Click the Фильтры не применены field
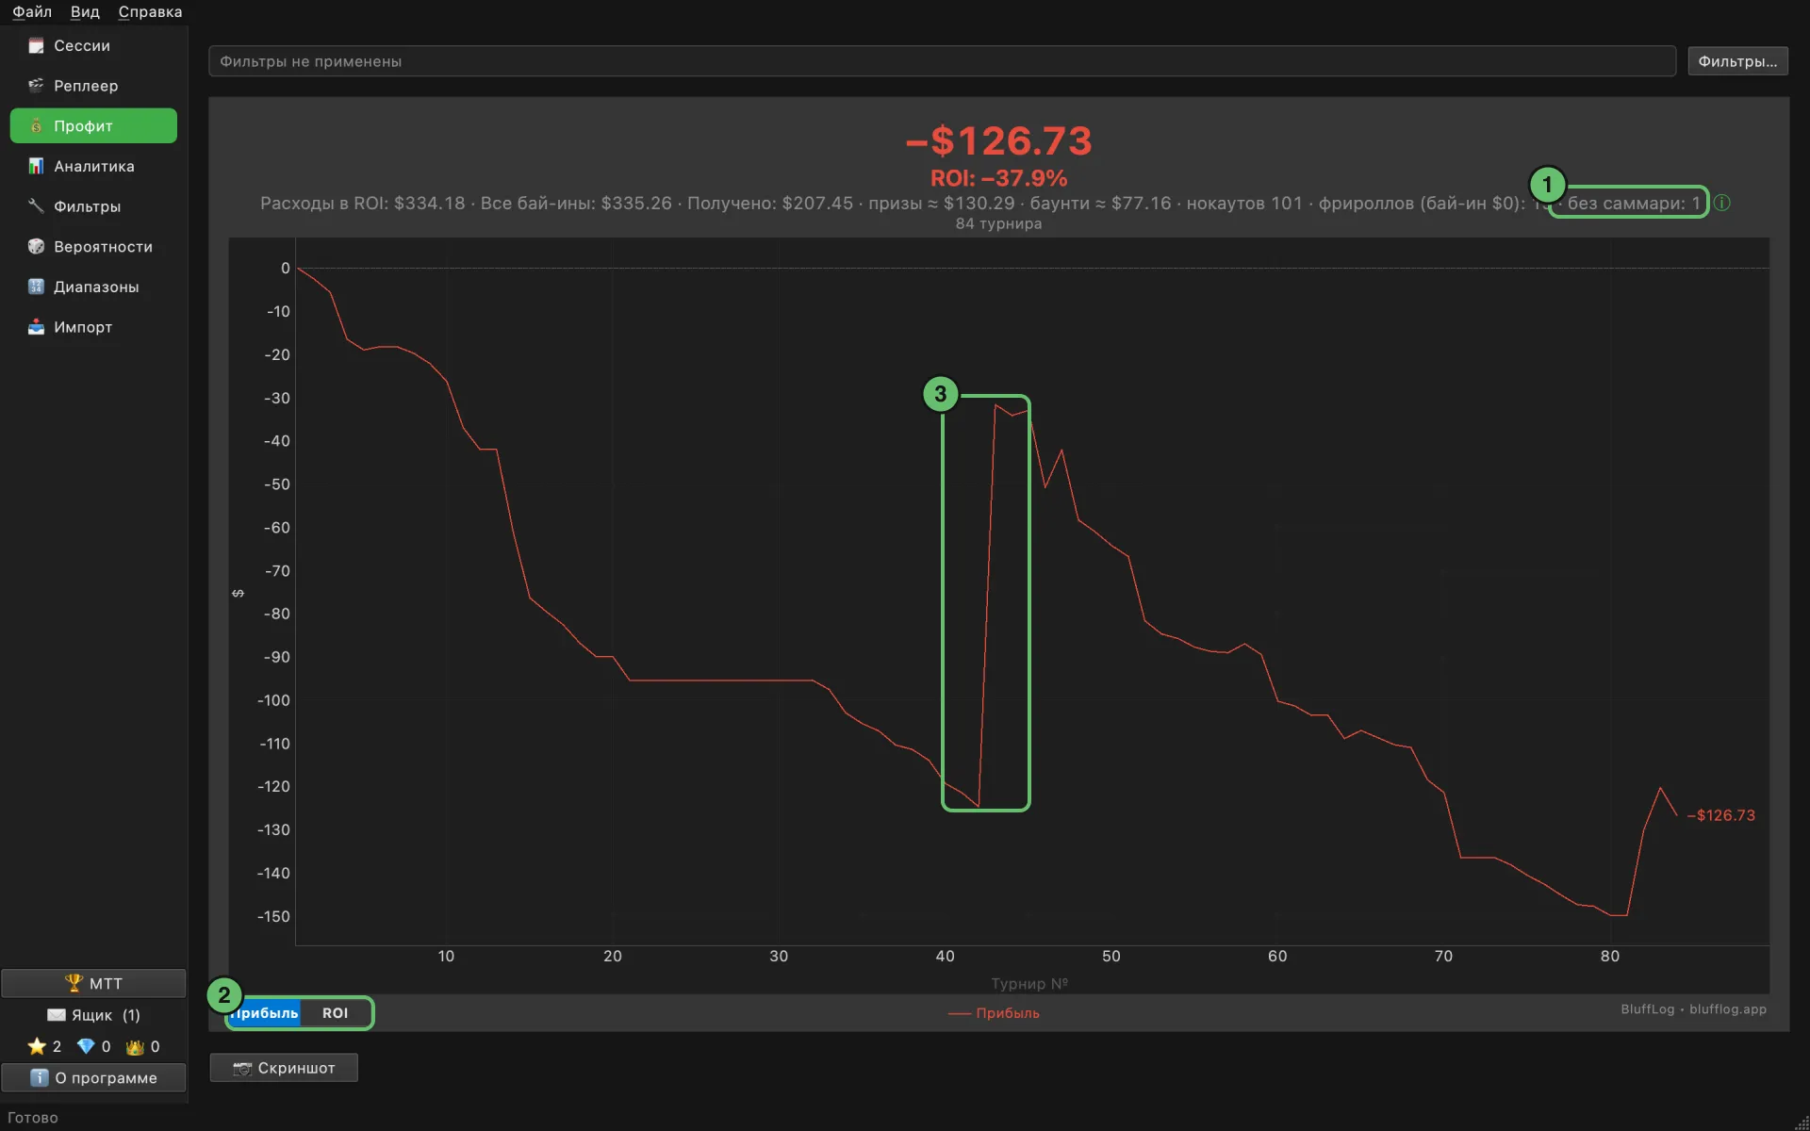This screenshot has height=1131, width=1810. pos(942,61)
